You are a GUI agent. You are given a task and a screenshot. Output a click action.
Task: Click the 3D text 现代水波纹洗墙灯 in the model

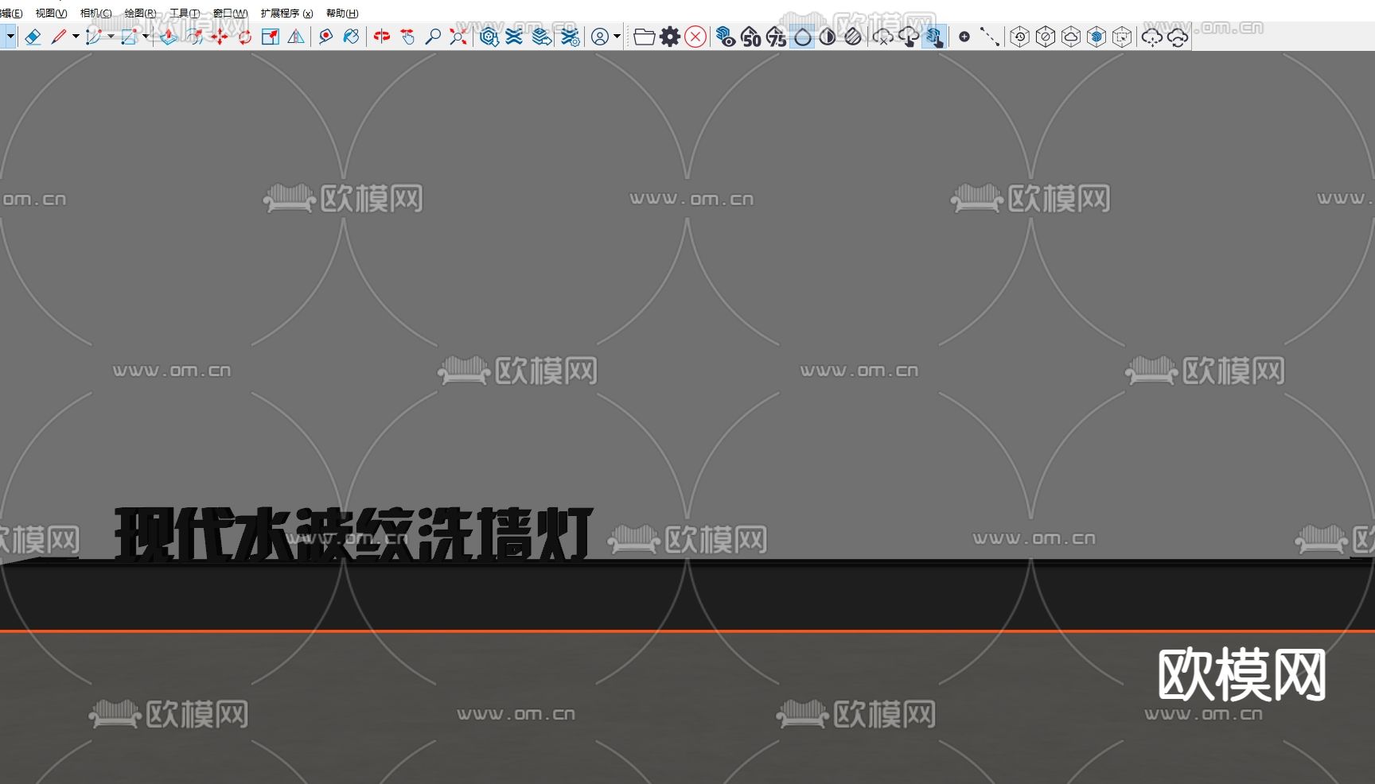353,534
